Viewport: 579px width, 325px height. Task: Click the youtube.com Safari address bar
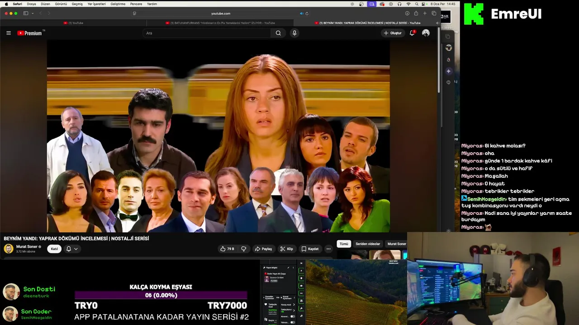[220, 14]
